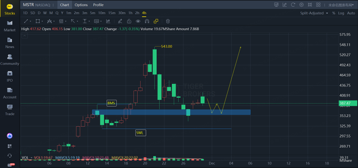Open chart settings gear icon
Screen dimensions: 358x168
[x=301, y=5]
